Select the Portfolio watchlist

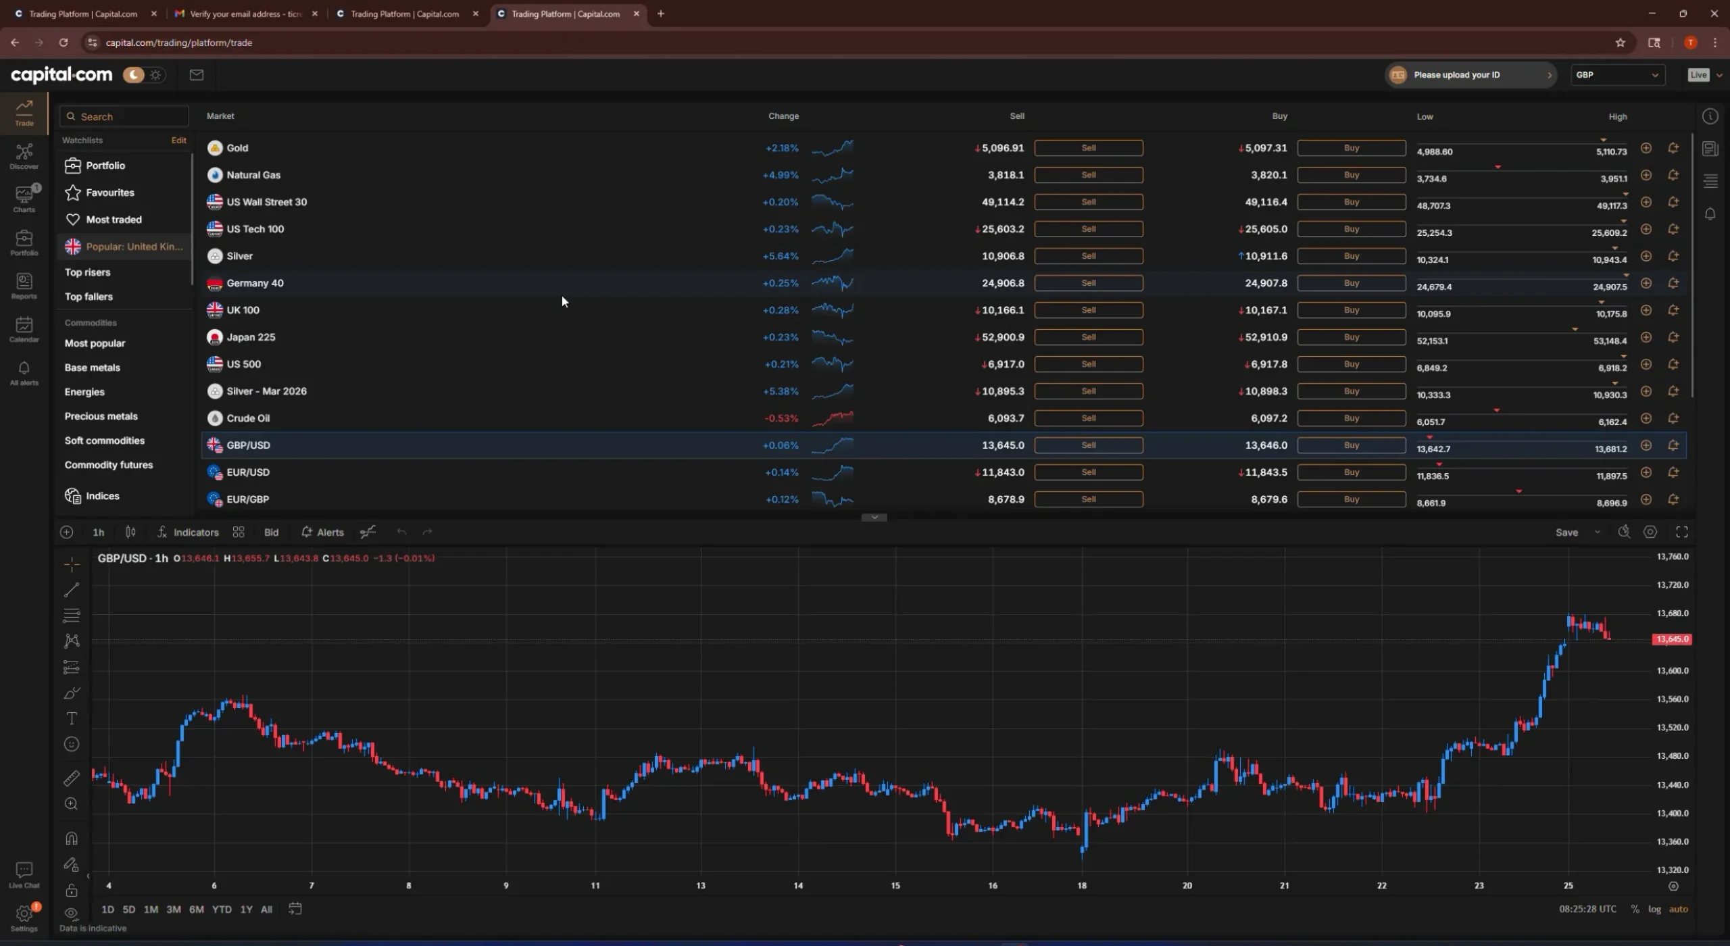124,166
